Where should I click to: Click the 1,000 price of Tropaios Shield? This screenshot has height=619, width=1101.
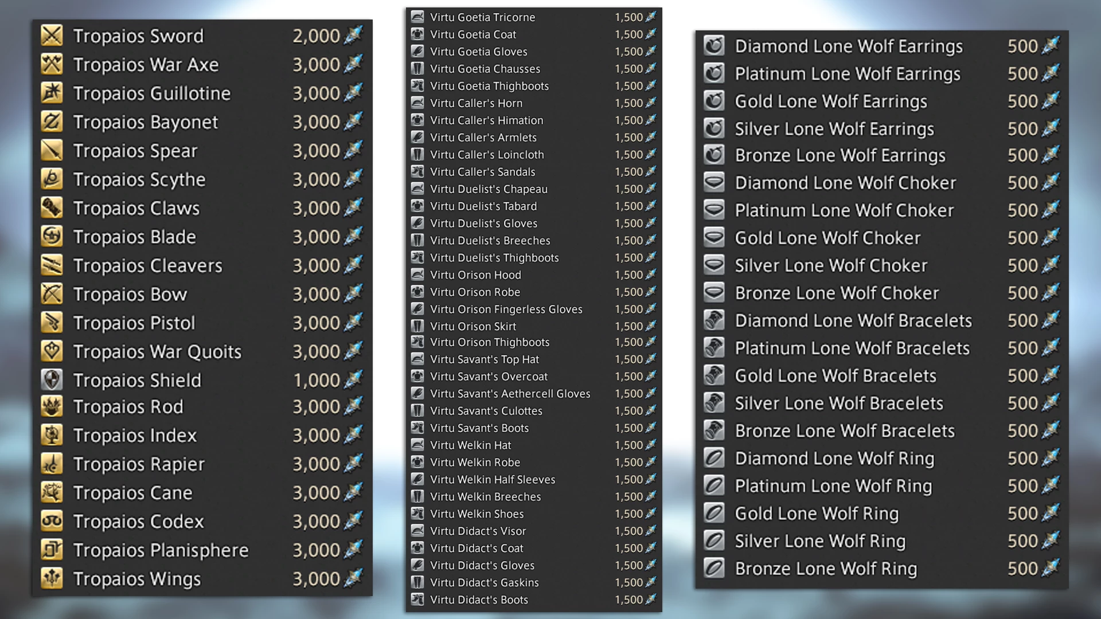tap(317, 380)
